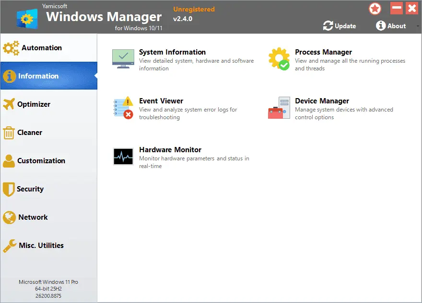Open System Information via monitor icon
Screen dimensions: 422x303
click(x=123, y=58)
